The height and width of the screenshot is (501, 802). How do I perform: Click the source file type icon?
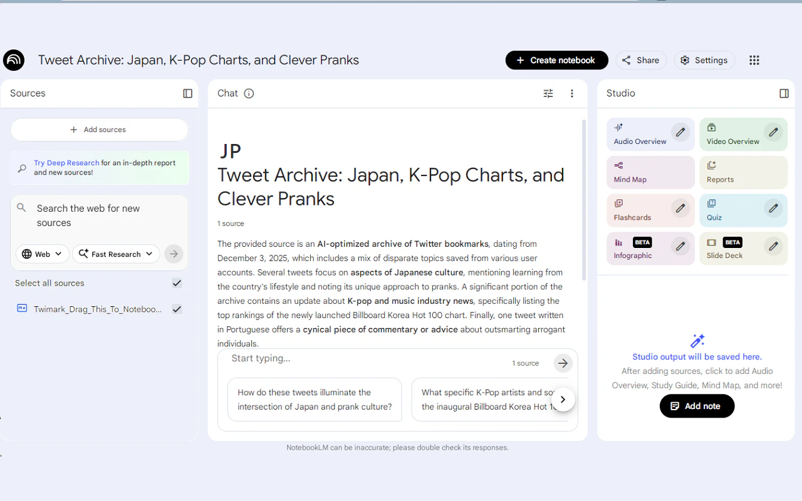tap(22, 309)
